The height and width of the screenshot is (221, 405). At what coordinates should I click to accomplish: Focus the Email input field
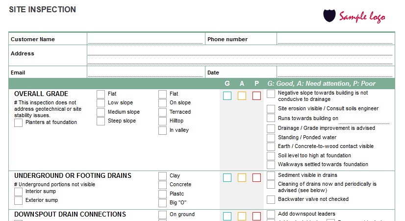[145, 73]
